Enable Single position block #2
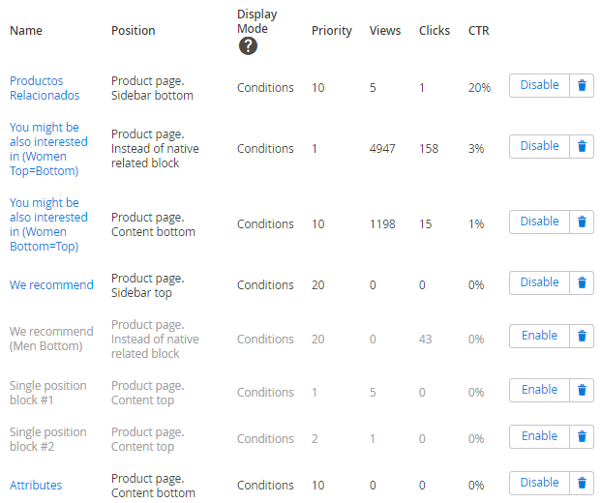The height and width of the screenshot is (503, 601). pyautogui.click(x=539, y=436)
